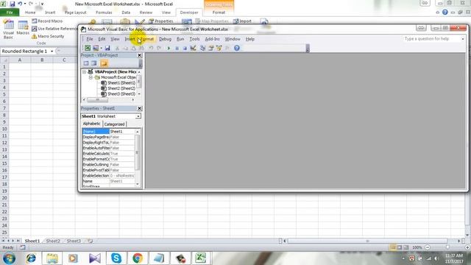Screen dimensions: 471x265
Task: Open Visual Studio from taskbar
Action: tap(95, 258)
